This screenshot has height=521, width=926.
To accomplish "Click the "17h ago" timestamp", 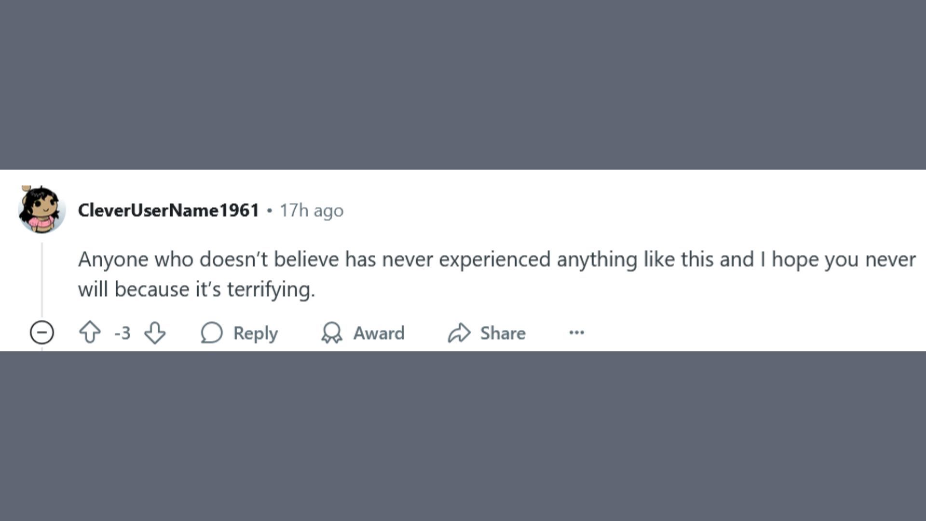I will [x=312, y=211].
